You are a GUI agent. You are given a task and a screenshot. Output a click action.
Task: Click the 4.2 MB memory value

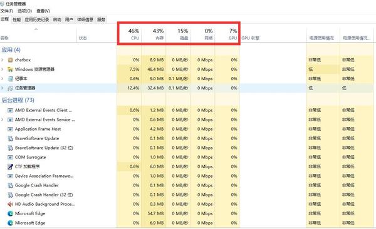157,129
